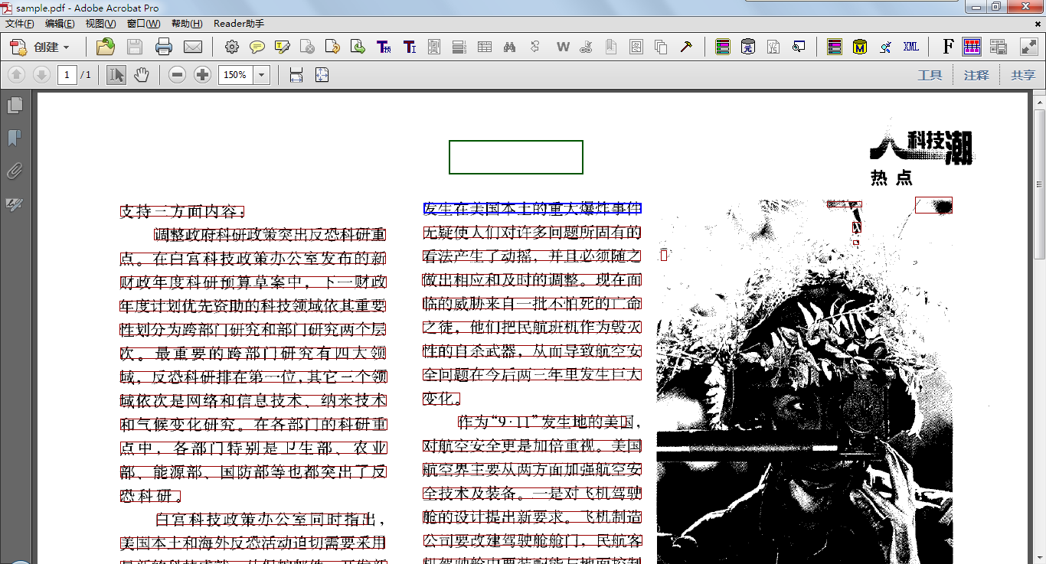
Task: Click the page scrollbar up arrow
Action: (x=1039, y=102)
